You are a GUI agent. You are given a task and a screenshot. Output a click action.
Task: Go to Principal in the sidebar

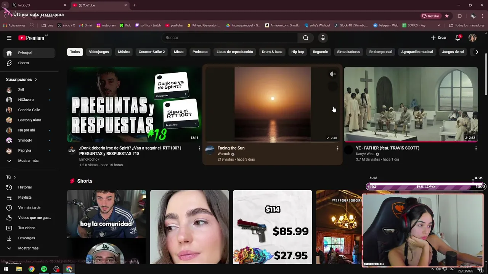(x=29, y=53)
